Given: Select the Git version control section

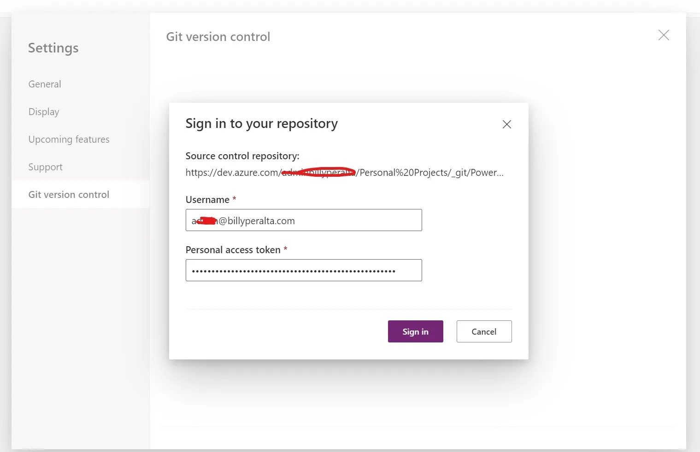Looking at the screenshot, I should (x=69, y=194).
